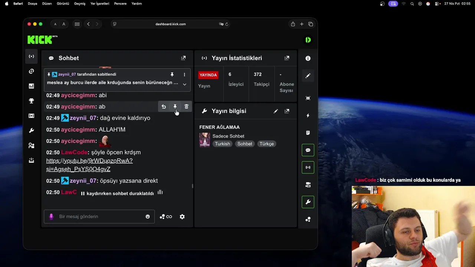Pop out the Yayın bilgisi panel
The height and width of the screenshot is (267, 475).
pos(287,111)
